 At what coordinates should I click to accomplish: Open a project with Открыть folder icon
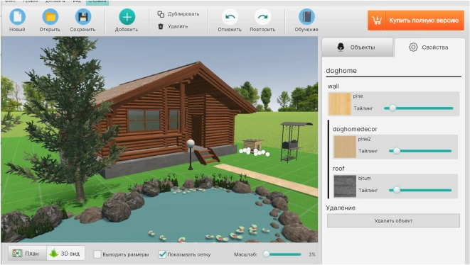coord(50,17)
